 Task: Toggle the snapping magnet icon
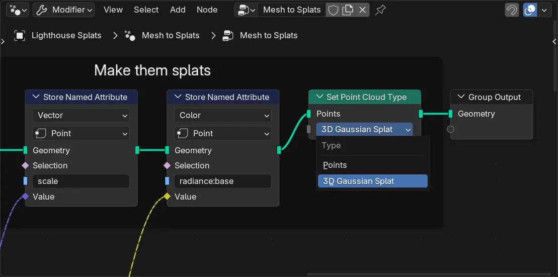(512, 10)
